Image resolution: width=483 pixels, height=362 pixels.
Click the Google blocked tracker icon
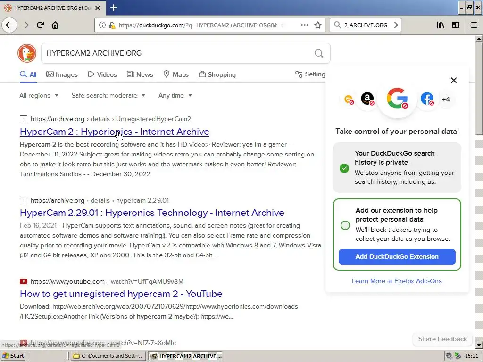coord(397,99)
